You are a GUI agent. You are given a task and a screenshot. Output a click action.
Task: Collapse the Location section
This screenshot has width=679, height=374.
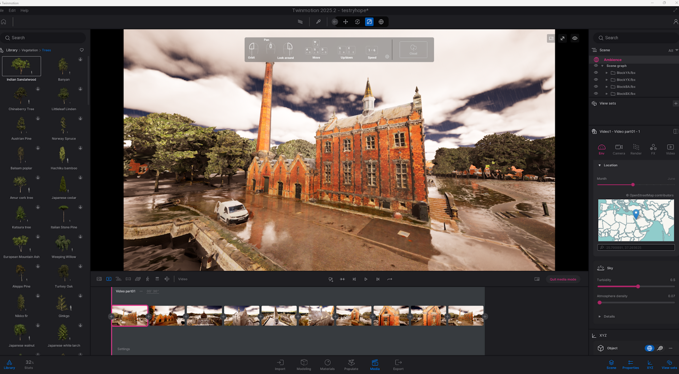coord(599,165)
